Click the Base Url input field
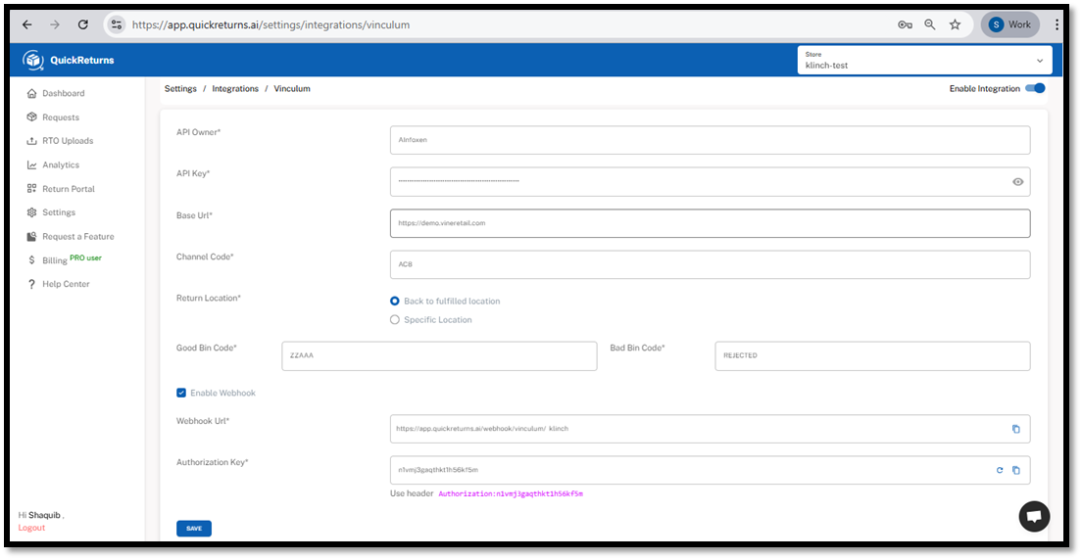This screenshot has height=560, width=1082. click(x=710, y=223)
